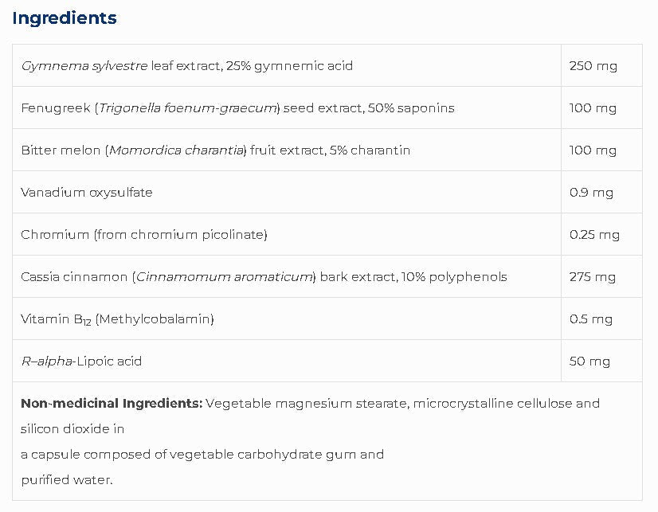The height and width of the screenshot is (512, 658).
Task: Click the Ingredients heading
Action: (x=65, y=18)
